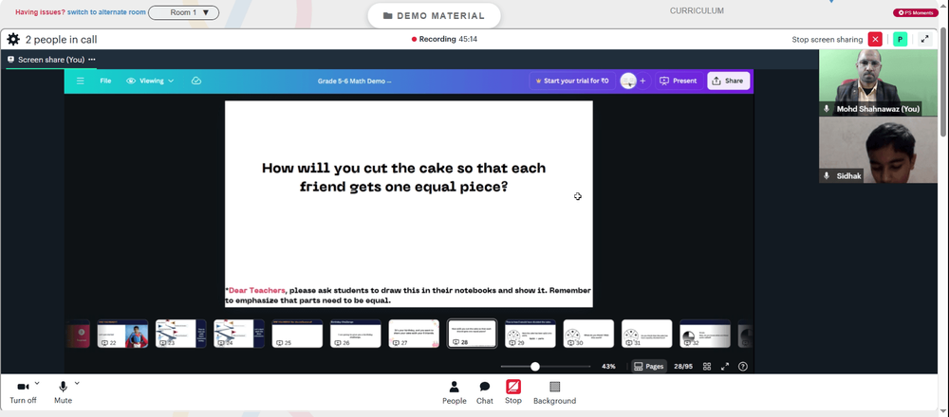Click the plus icon to add collaborators
The width and height of the screenshot is (949, 417).
click(x=642, y=81)
